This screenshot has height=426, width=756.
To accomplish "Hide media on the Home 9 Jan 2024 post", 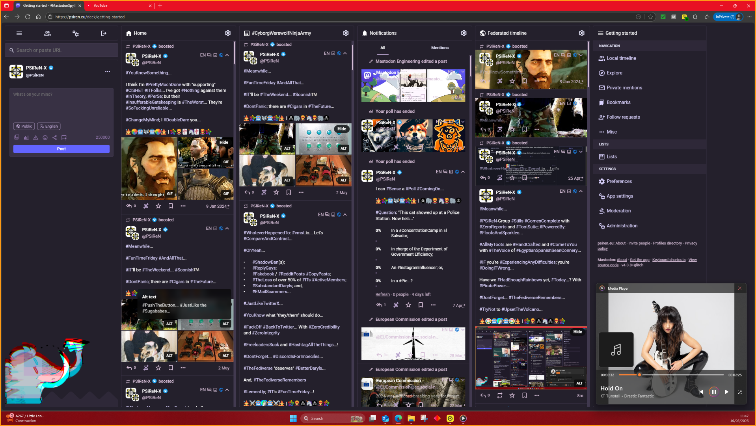I will (224, 143).
